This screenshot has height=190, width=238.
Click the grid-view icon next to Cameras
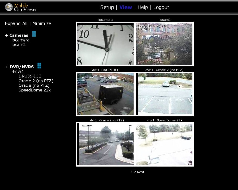(34, 34)
